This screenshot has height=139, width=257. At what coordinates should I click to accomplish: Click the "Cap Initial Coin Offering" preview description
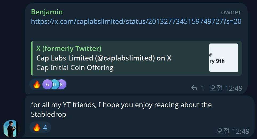click(75, 68)
